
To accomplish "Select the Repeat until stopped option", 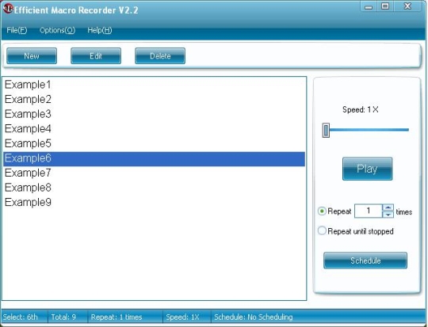I will pos(322,230).
